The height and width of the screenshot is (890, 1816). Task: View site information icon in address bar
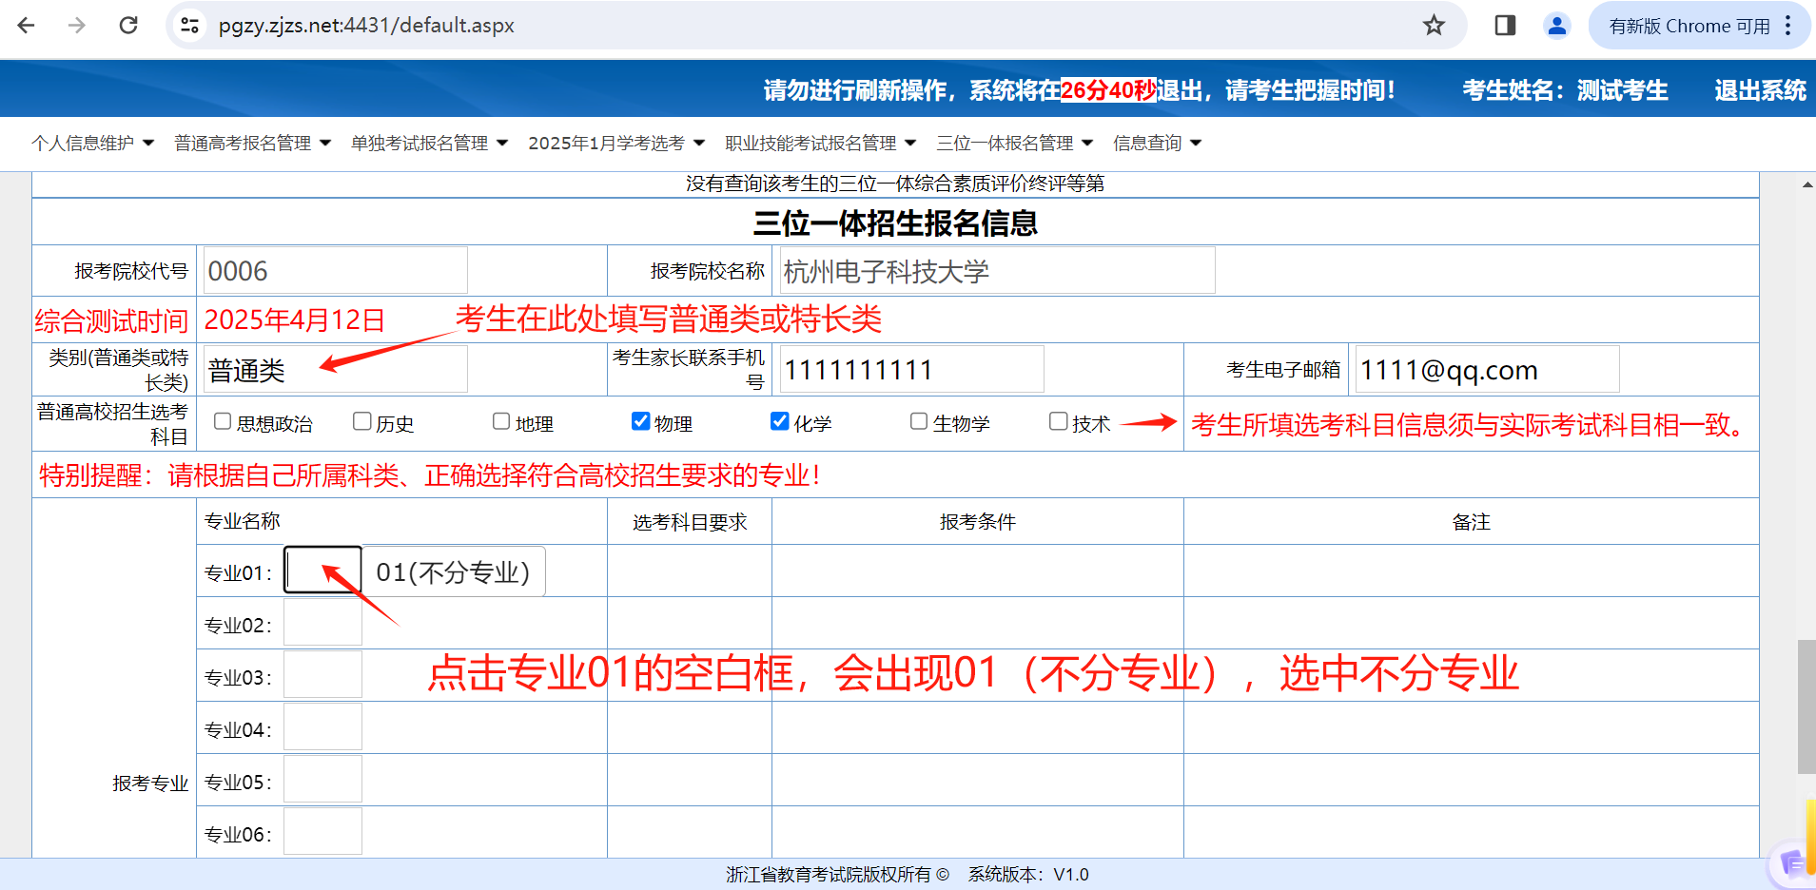pyautogui.click(x=190, y=26)
